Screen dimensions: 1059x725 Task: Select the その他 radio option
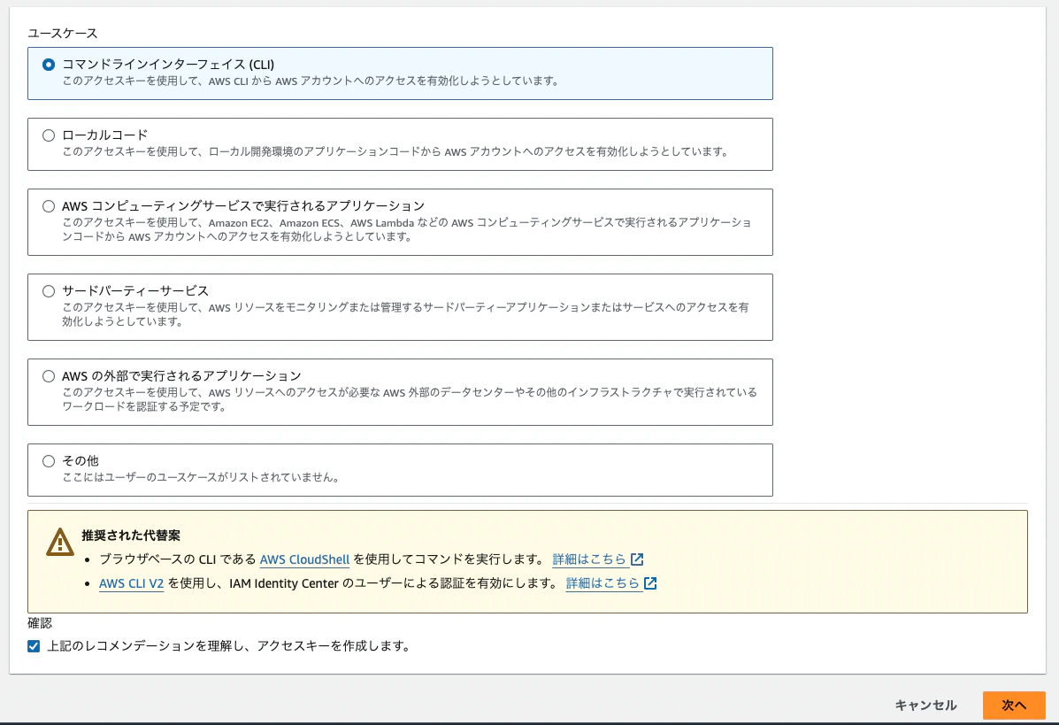(49, 461)
